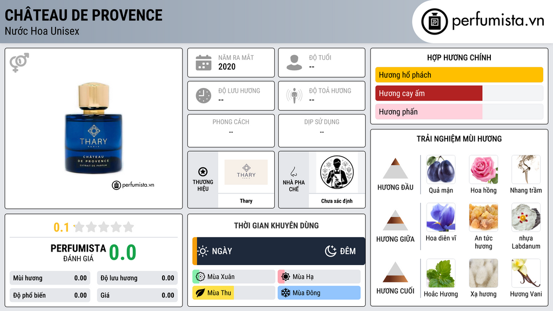Screen dimensions: 553x311
Task: Click the TRẢI NGHIỆM MÙI HƯƠNG heading
Action: click(459, 139)
